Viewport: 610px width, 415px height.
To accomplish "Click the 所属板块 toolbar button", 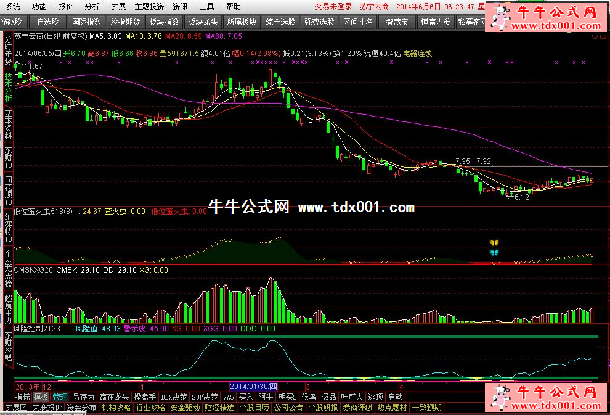I will pos(242,22).
